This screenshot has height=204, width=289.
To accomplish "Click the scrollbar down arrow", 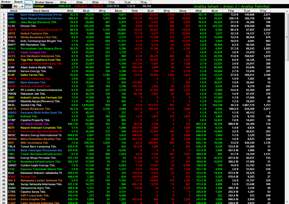I will pos(287,202).
